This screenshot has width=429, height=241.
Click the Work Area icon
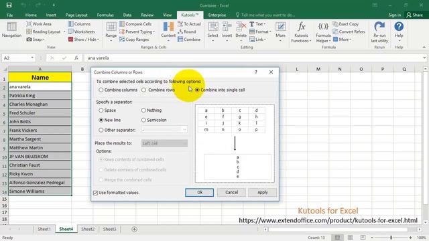click(x=29, y=24)
